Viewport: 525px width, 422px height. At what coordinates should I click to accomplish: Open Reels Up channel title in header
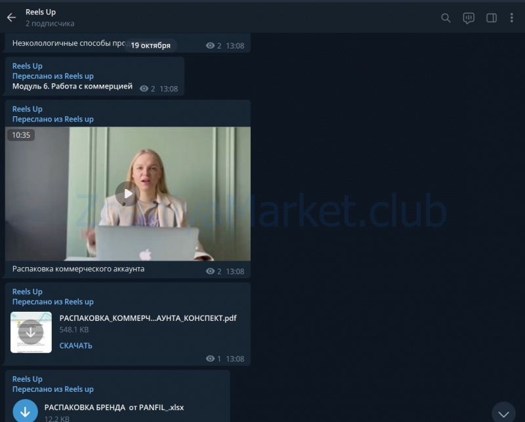click(41, 12)
